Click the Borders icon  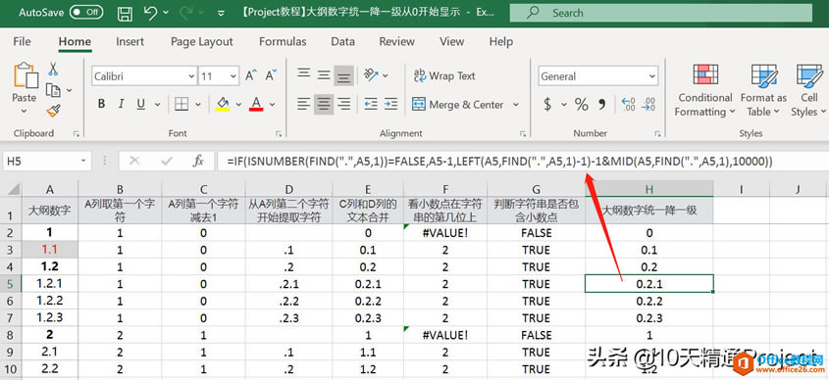pos(181,104)
